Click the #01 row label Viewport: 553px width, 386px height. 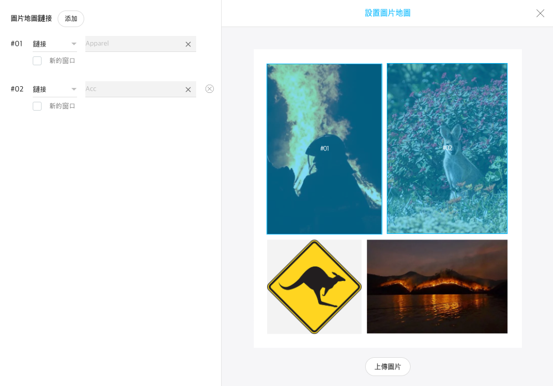coord(17,44)
